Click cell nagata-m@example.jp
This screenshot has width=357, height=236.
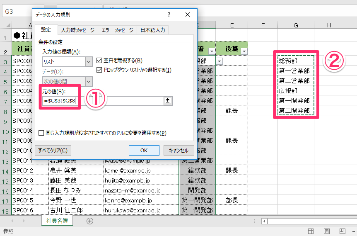(141, 190)
